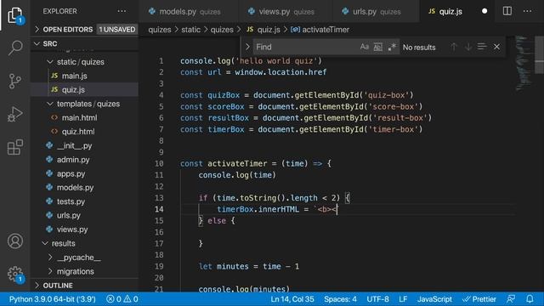Screen dimensions: 544x306
Task: Collapse the SRC folder section
Action: (85, 43)
